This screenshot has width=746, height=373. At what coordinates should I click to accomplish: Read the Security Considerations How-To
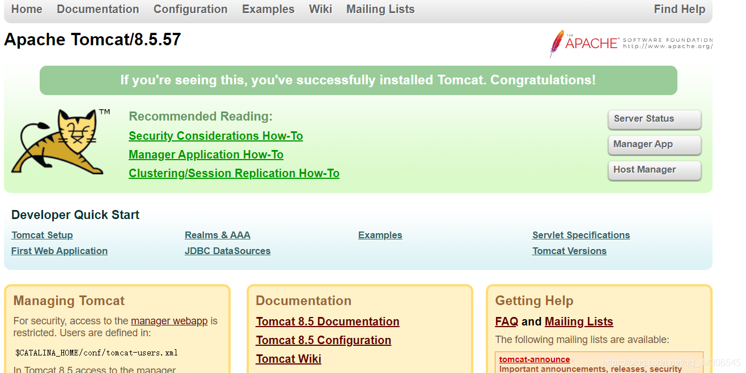[216, 136]
